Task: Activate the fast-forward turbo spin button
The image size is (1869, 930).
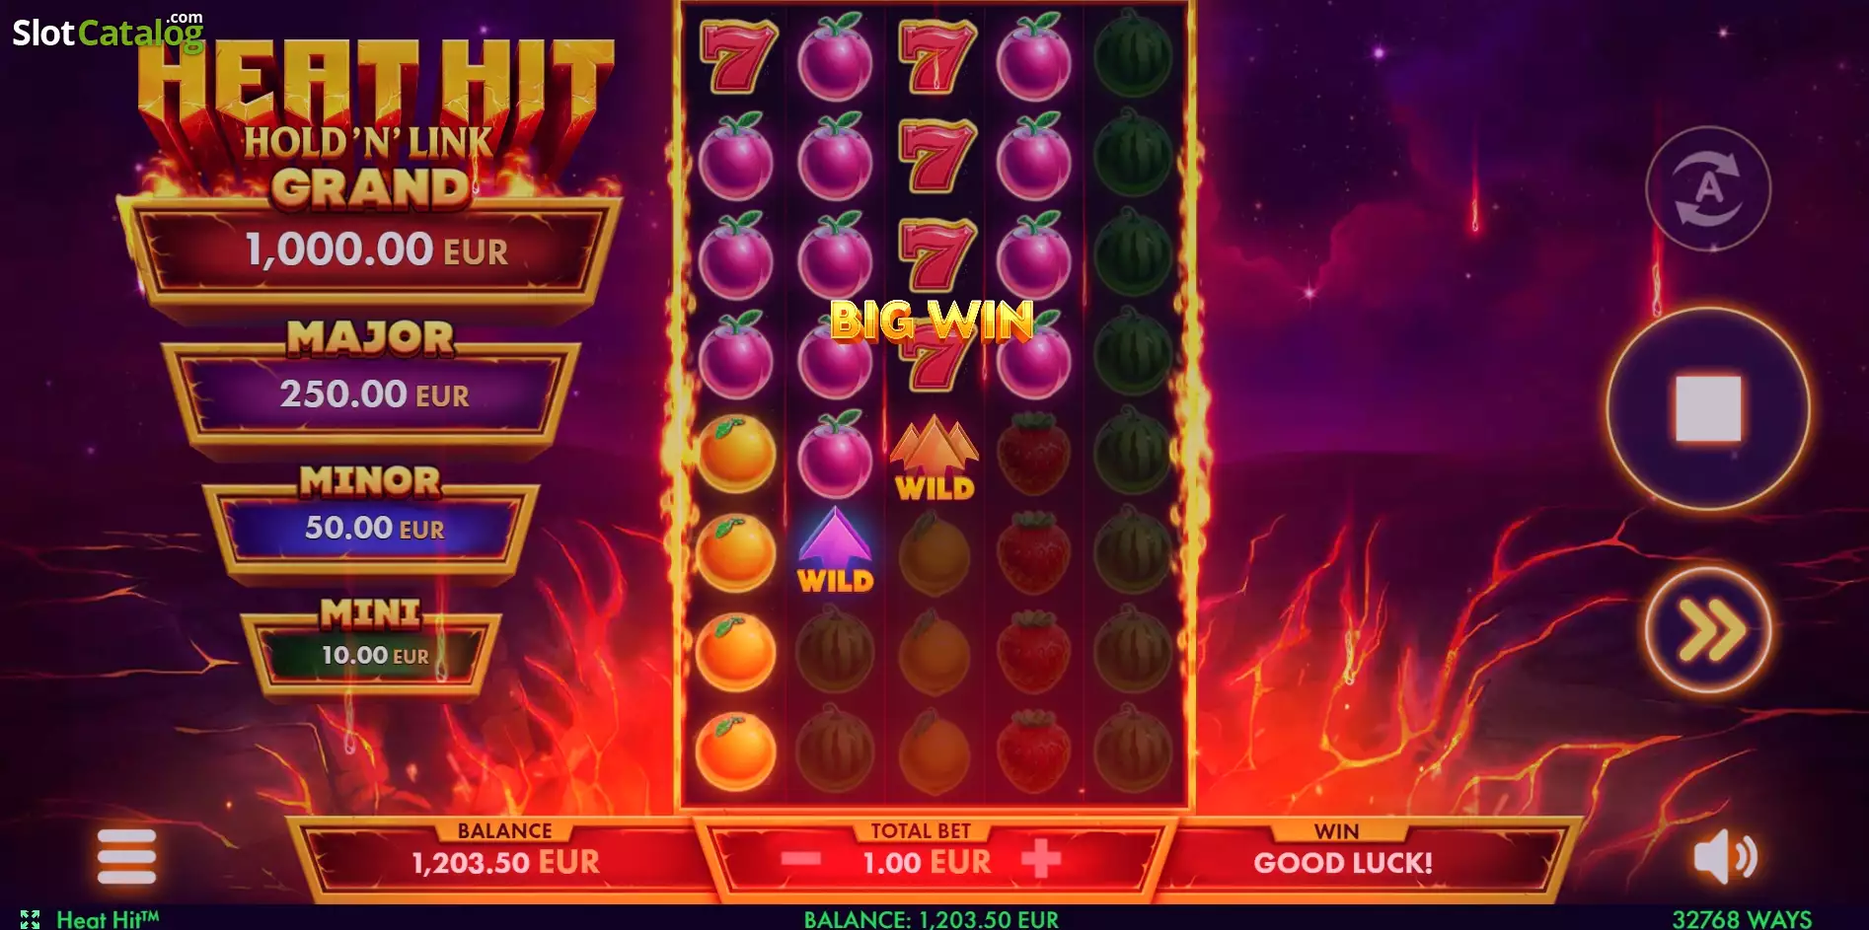Action: pyautogui.click(x=1708, y=629)
